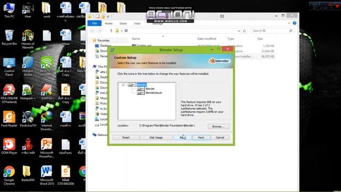This screenshot has width=341, height=192.
Task: Open the Foxit Reader shortcut
Action: pyautogui.click(x=9, y=119)
